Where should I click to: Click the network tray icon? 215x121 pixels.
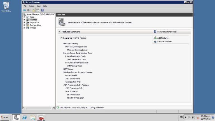[193, 117]
